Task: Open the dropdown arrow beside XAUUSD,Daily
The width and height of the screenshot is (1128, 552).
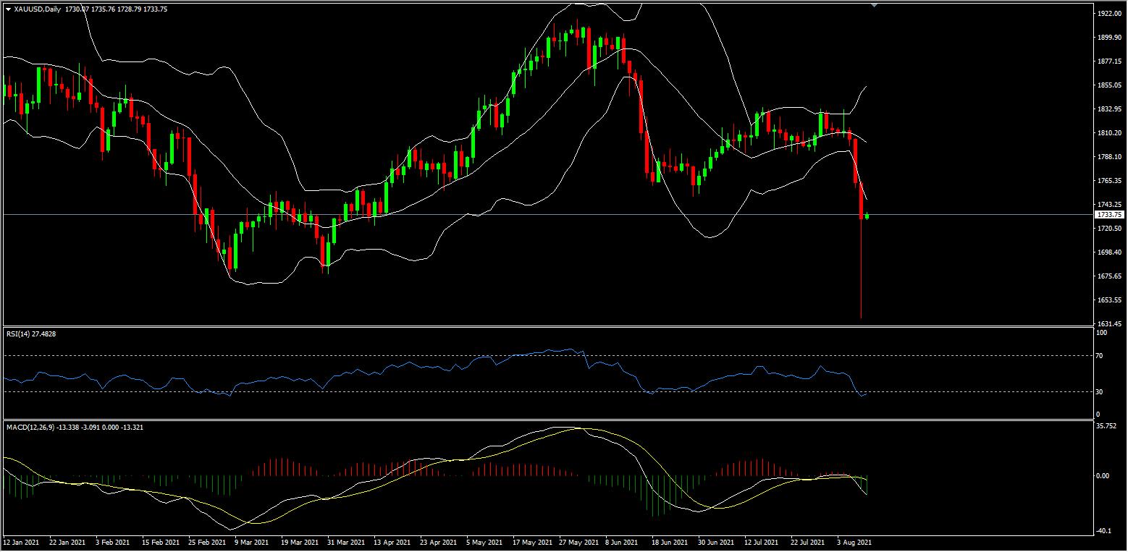Action: pos(8,9)
